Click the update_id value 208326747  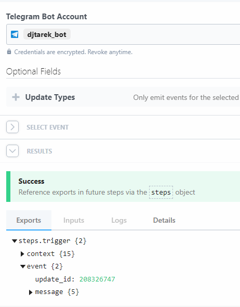point(97,279)
